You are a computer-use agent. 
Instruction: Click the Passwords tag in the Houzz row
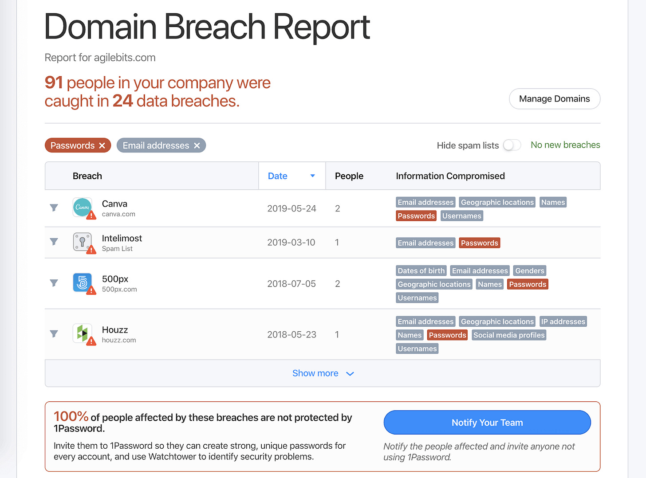click(447, 335)
